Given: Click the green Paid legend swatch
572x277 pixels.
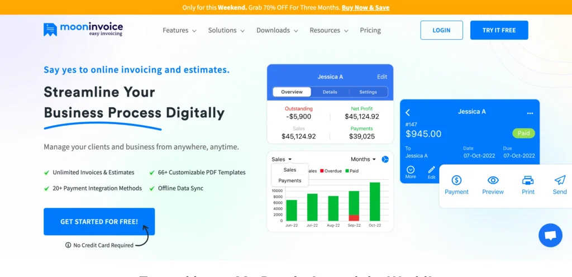Looking at the screenshot, I should [347, 170].
